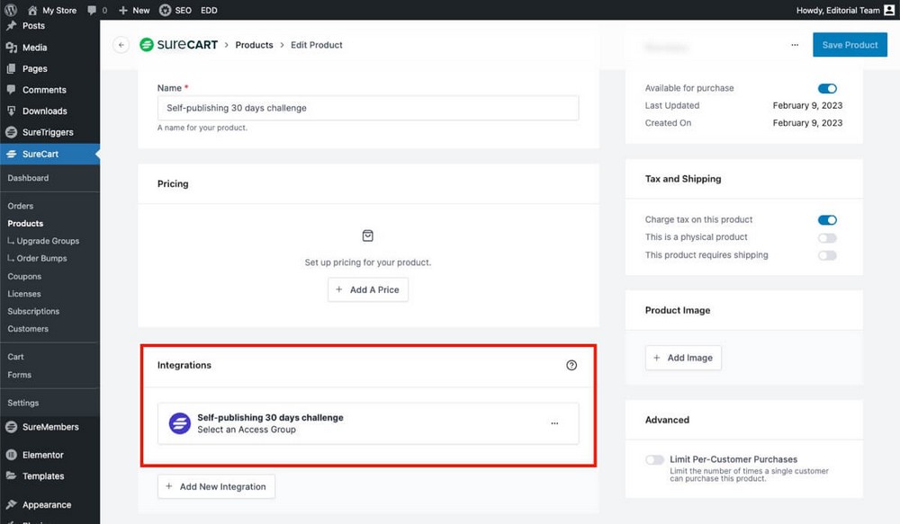Click the EDD item in admin bar

209,10
